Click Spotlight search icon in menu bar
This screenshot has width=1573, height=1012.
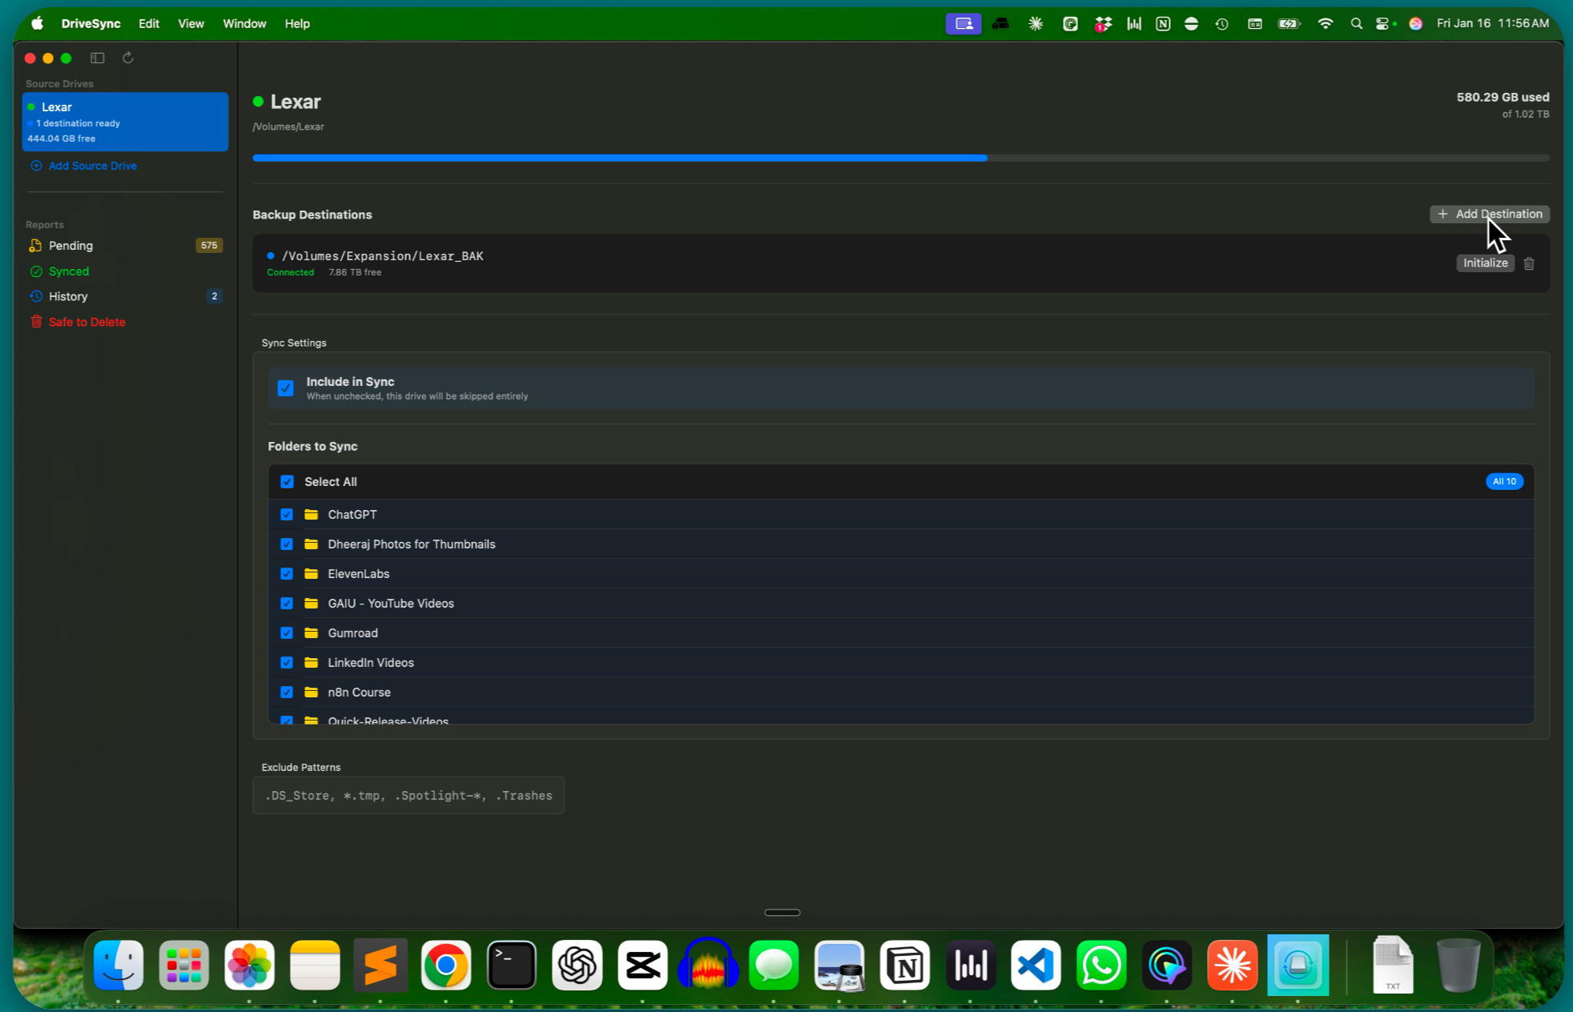1356,24
